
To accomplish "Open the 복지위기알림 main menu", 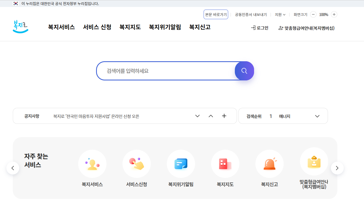I will point(165,27).
